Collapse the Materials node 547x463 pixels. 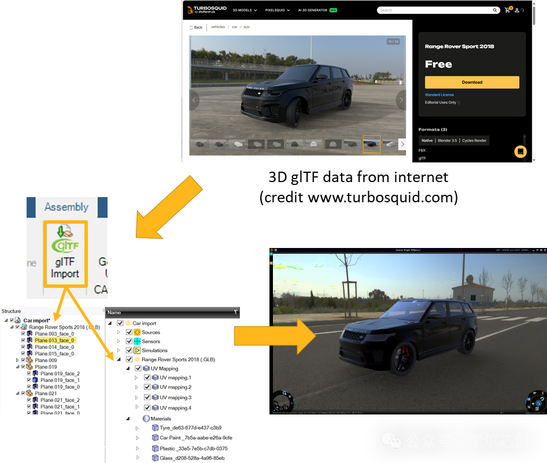128,418
